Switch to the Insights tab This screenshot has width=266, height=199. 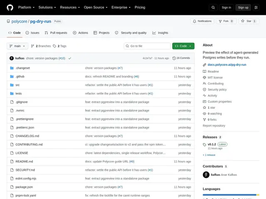coord(160,33)
